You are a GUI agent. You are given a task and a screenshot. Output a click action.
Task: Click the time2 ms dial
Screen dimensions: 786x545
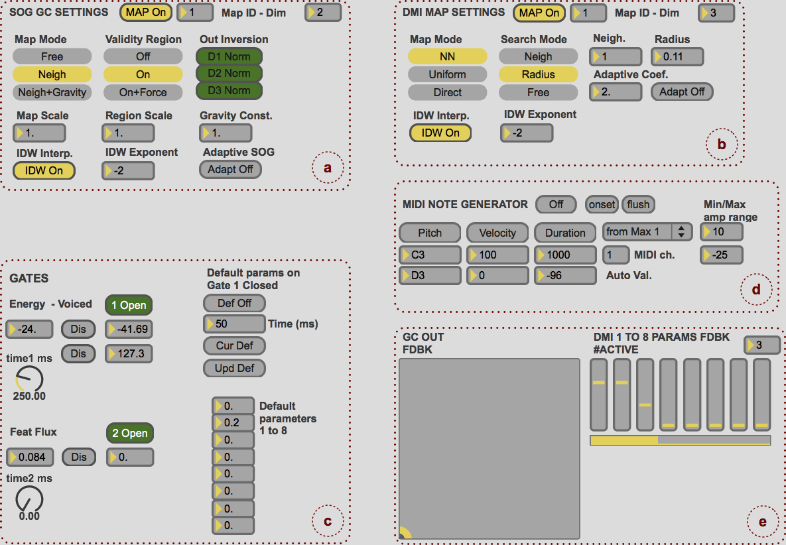click(x=29, y=499)
